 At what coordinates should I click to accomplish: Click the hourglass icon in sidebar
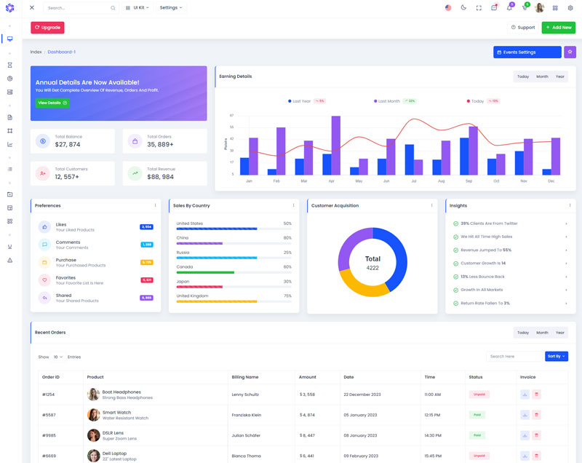(10, 65)
